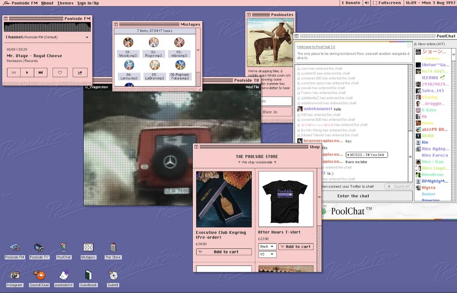Toggle the Sound off button in PoolChat
Viewport: 457px width, 293px height.
398,186
